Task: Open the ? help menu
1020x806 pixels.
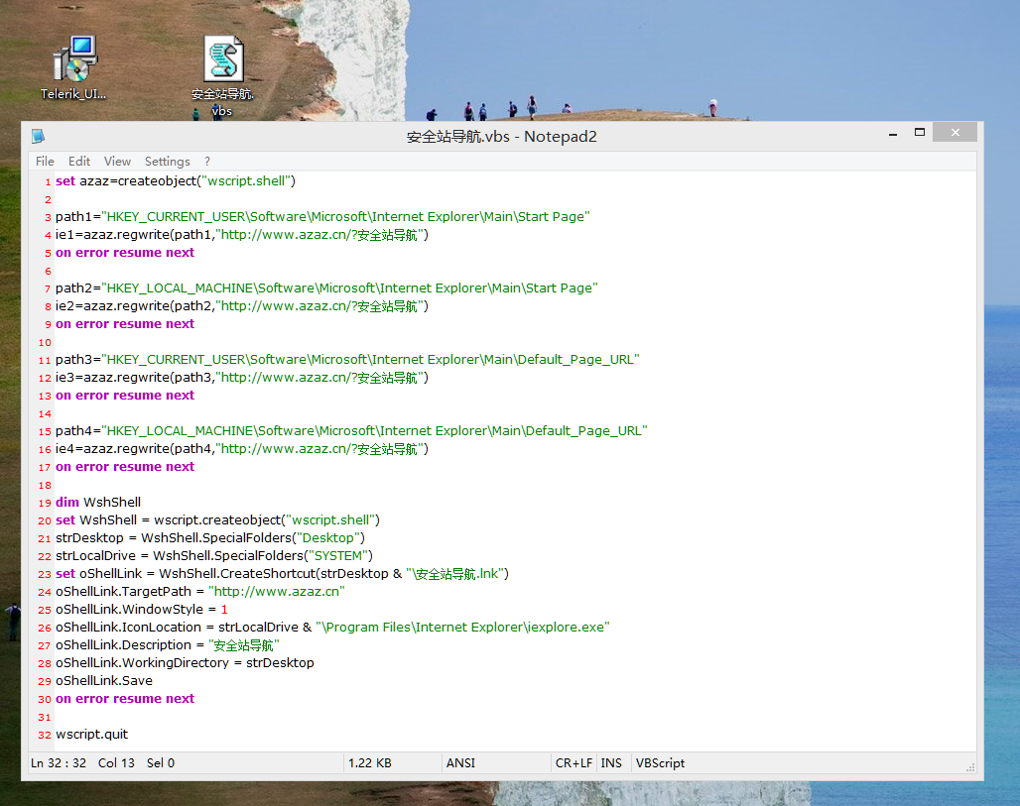Action: tap(206, 162)
